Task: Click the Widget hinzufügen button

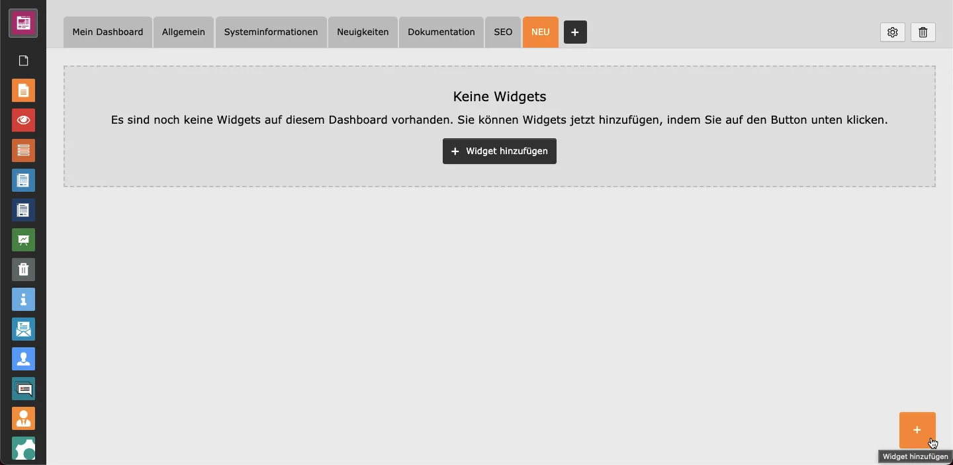Action: click(x=499, y=151)
